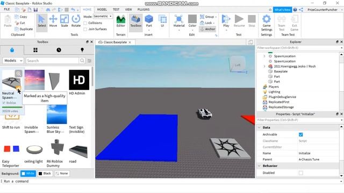344x193 pixels.
Task: Open the Toolbox Creations lightbulb tab
Action: pyautogui.click(x=82, y=50)
